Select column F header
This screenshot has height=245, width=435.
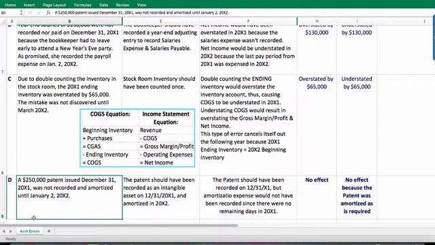coord(248,21)
